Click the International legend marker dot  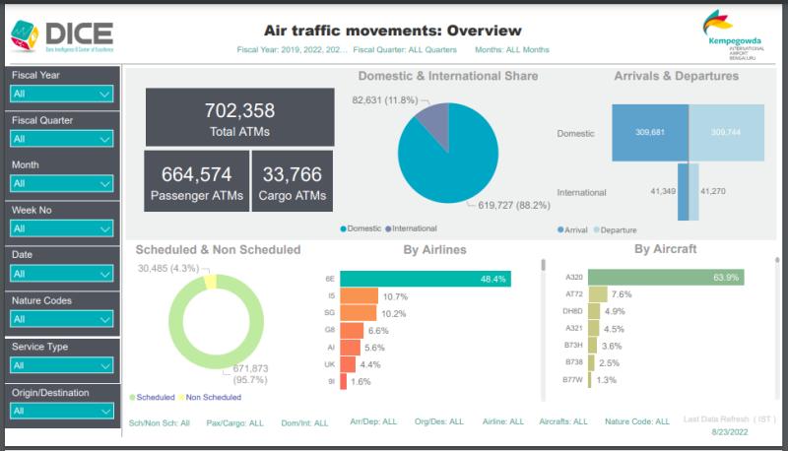coord(388,228)
